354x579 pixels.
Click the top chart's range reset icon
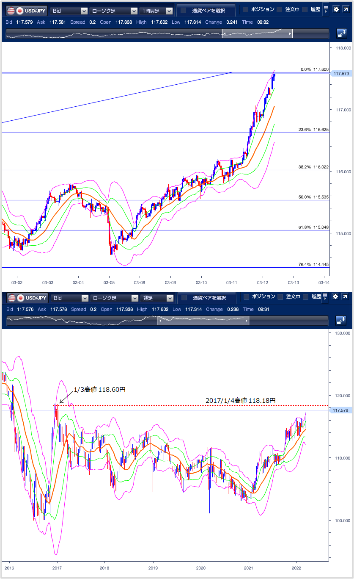point(341,34)
